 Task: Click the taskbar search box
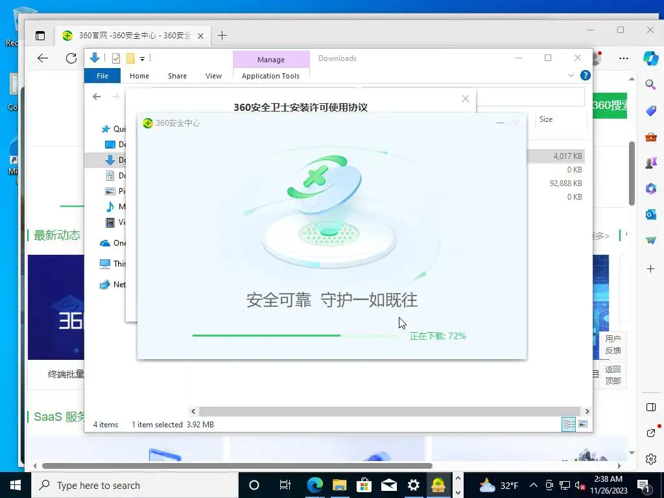tap(135, 485)
